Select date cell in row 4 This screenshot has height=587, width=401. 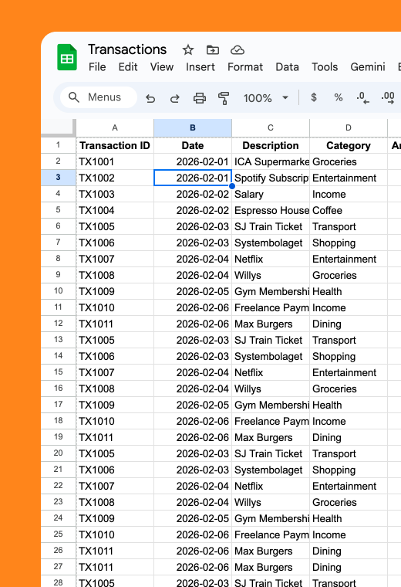[x=193, y=194]
